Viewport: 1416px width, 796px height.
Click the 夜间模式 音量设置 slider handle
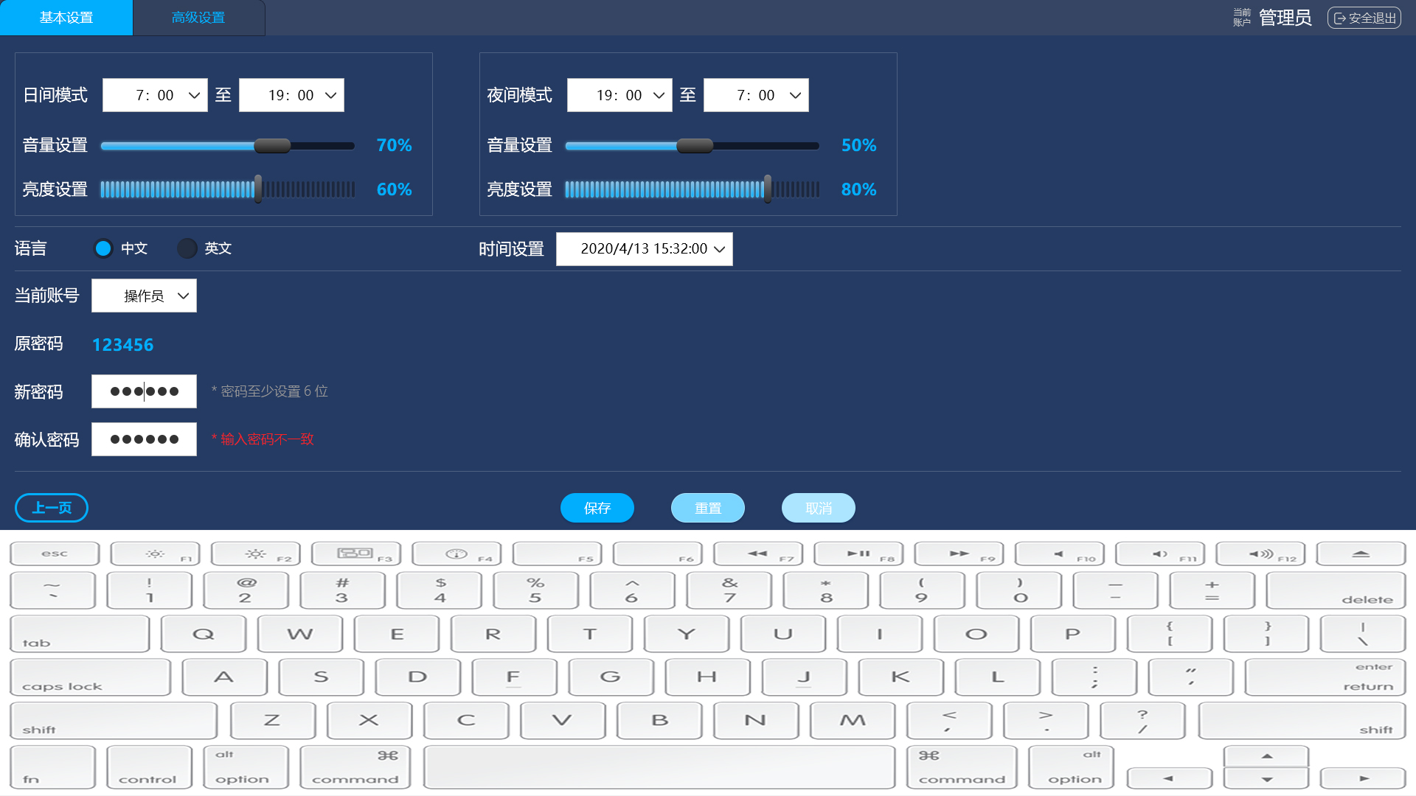tap(695, 146)
